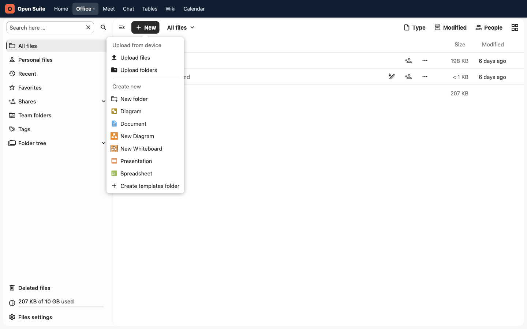Image resolution: width=527 pixels, height=329 pixels.
Task: Click the Recent history clock icon
Action: click(12, 74)
